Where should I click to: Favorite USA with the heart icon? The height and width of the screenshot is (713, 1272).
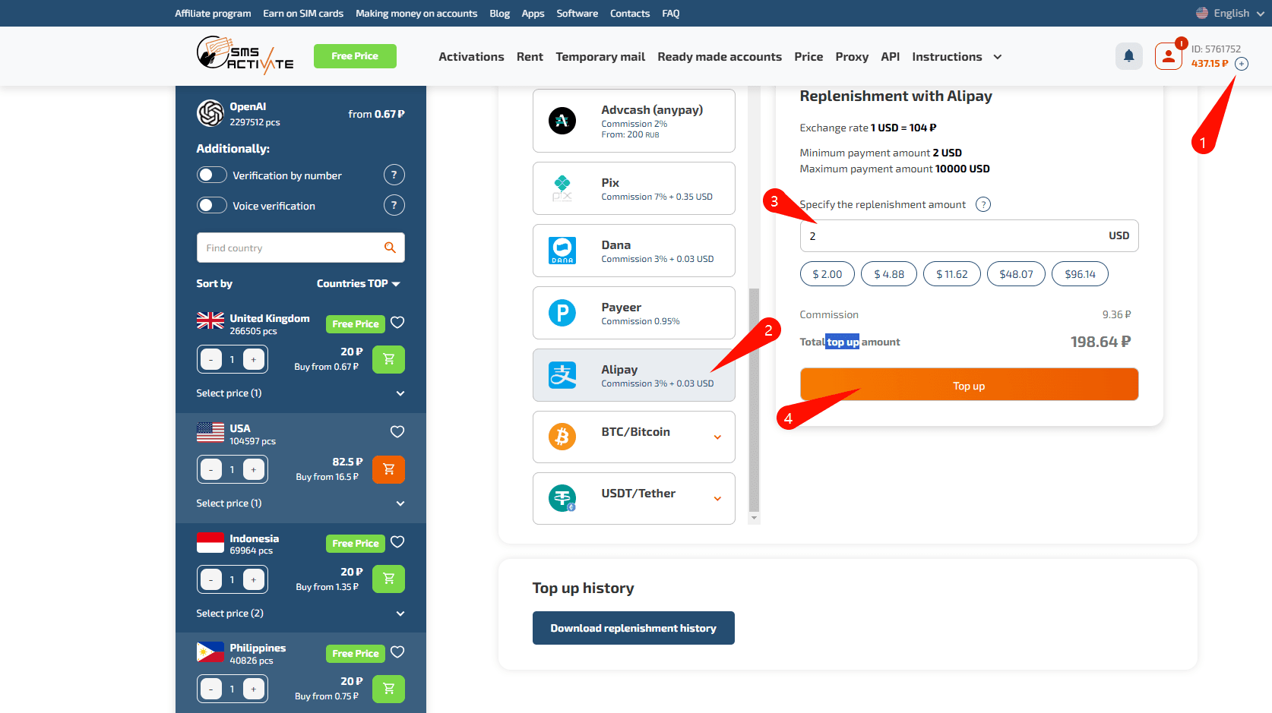pyautogui.click(x=397, y=432)
